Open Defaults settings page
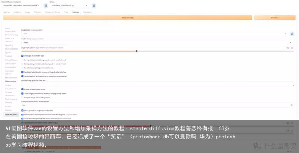The height and width of the screenshot is (153, 299). (8, 103)
